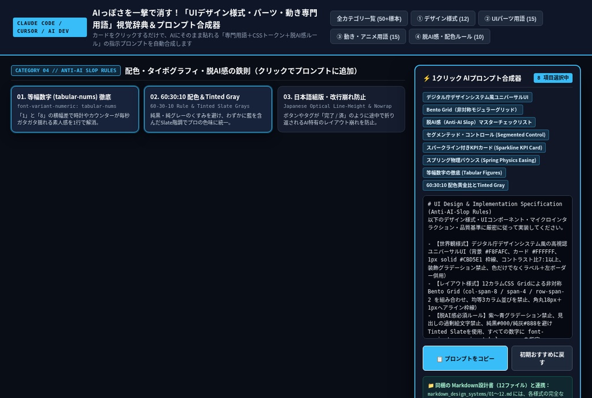This screenshot has width=592, height=398.
Task: Remove the スパークライン付きKPIカード (Sparkline KPI Card) chip
Action: (x=484, y=148)
